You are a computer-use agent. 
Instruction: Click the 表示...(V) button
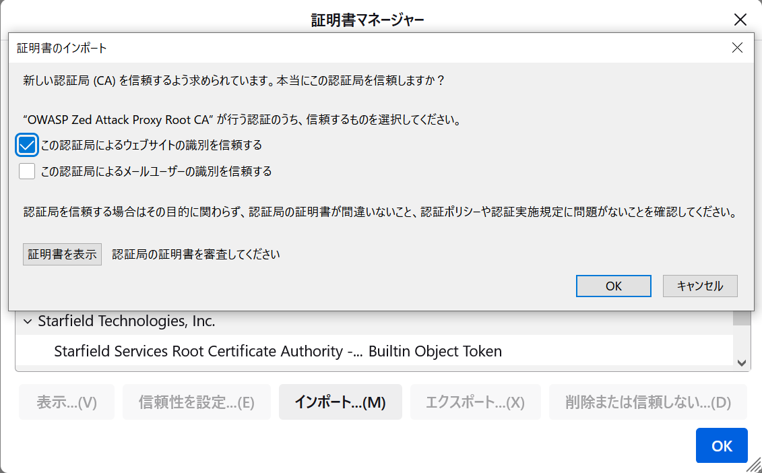(x=66, y=401)
